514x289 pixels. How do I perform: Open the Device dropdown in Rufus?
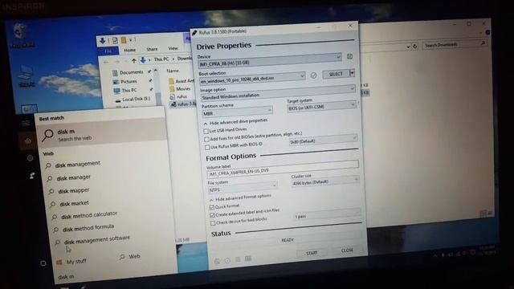[270, 61]
